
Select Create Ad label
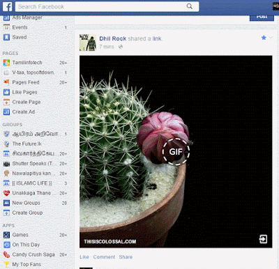[x=24, y=112]
